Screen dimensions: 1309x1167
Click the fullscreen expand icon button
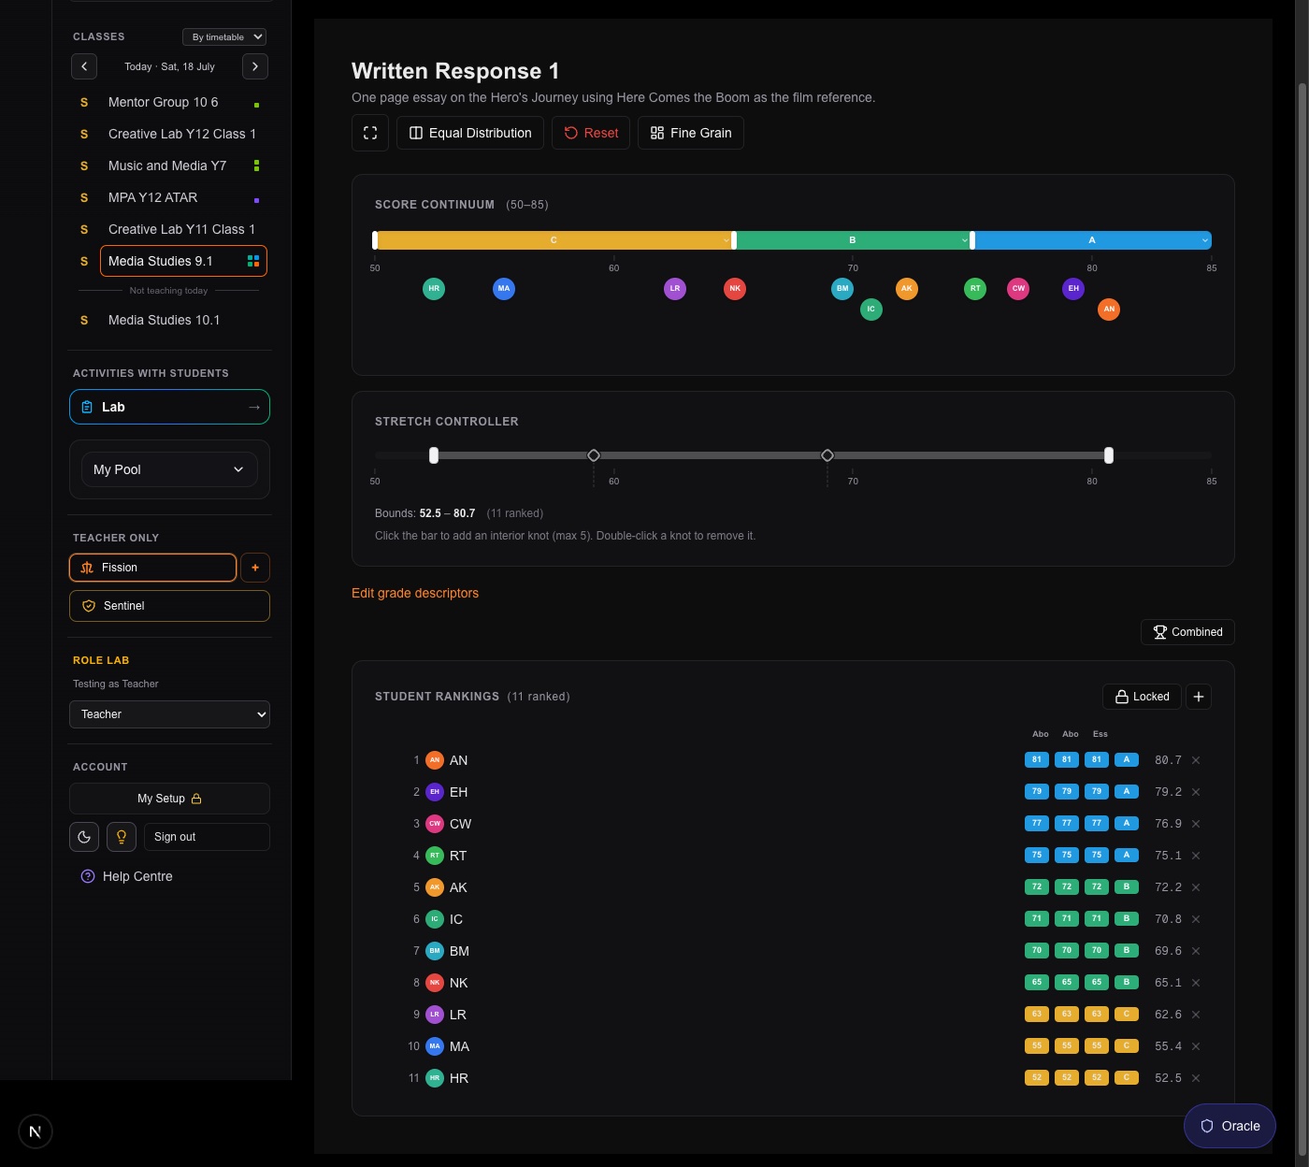(x=370, y=133)
